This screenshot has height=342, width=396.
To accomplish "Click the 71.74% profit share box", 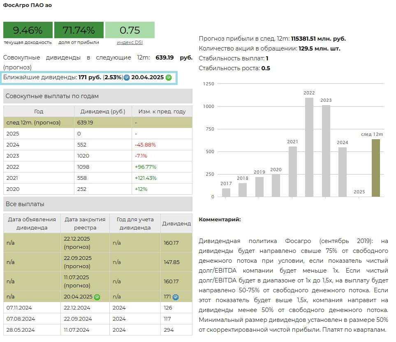I will coord(79,30).
